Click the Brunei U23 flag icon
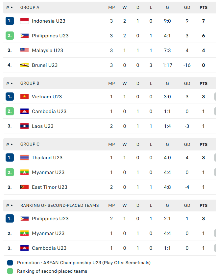This screenshot has height=275, width=216. click(x=24, y=65)
